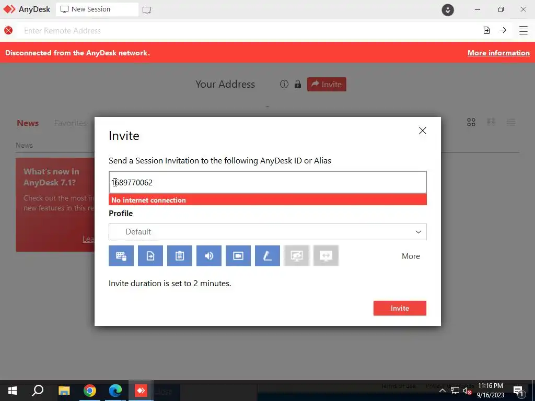Click the AnyDesk taskbar icon
The width and height of the screenshot is (535, 401).
tap(141, 391)
